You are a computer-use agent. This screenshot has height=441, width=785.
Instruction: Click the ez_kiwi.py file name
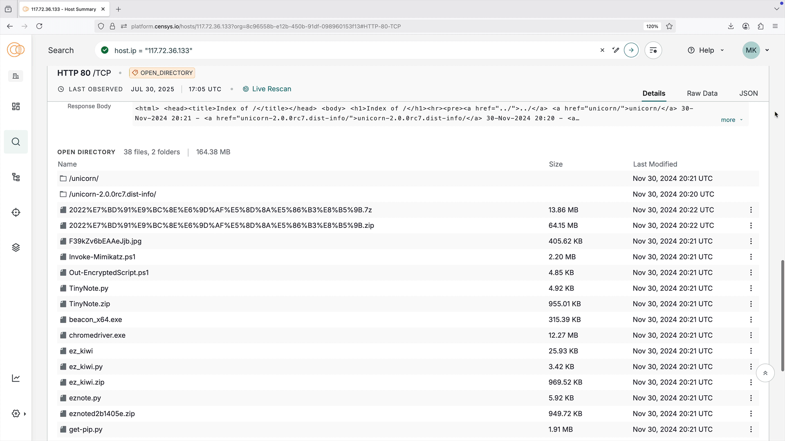(86, 367)
